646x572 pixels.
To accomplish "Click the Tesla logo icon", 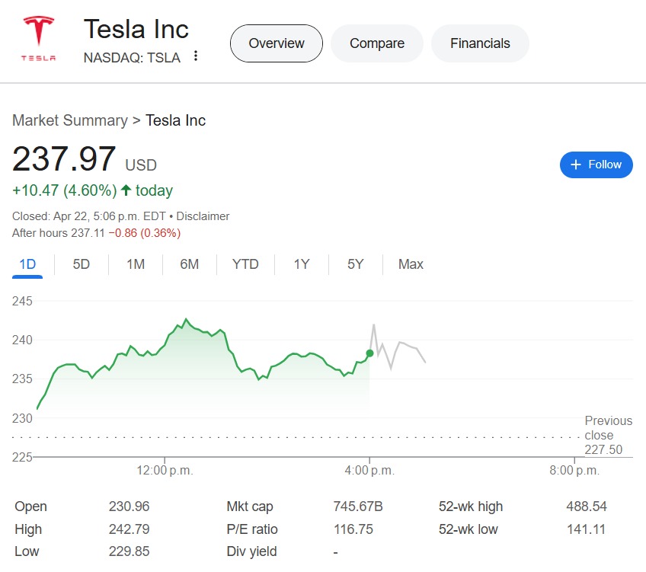I will pyautogui.click(x=38, y=40).
